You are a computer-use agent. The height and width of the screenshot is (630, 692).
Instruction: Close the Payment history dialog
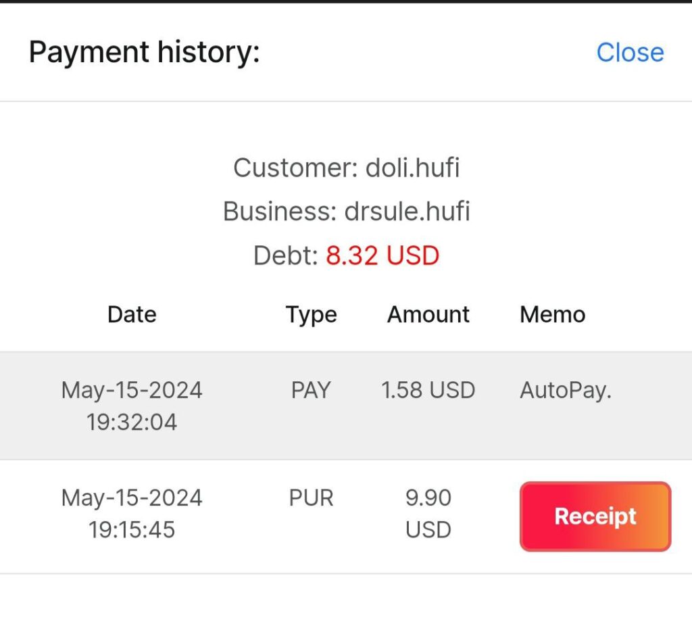630,53
